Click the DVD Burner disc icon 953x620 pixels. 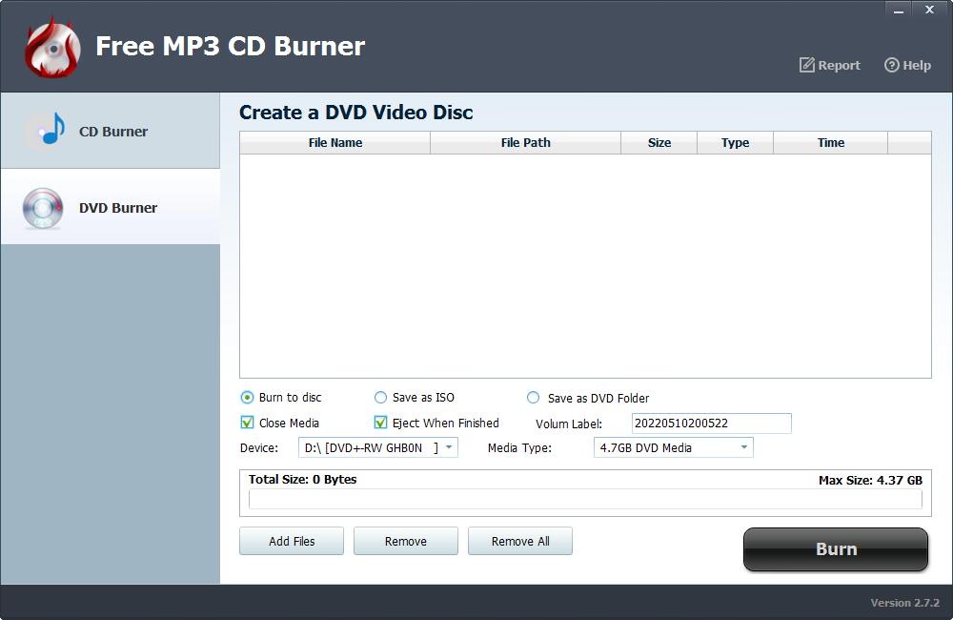(43, 208)
